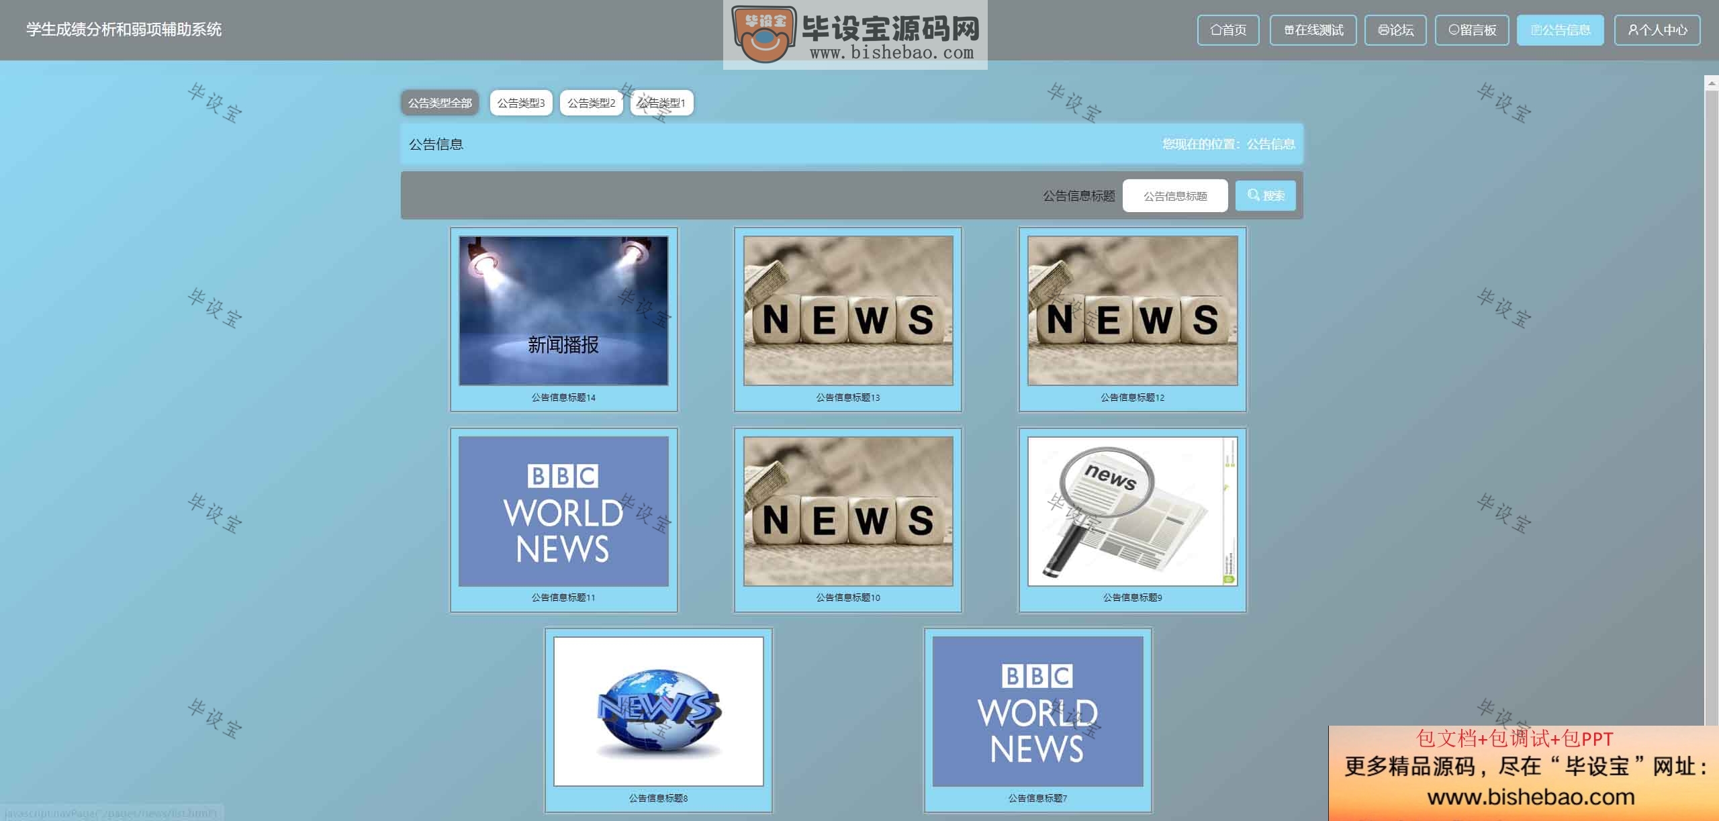
Task: Click the caption 公告信息标题10
Action: (848, 597)
